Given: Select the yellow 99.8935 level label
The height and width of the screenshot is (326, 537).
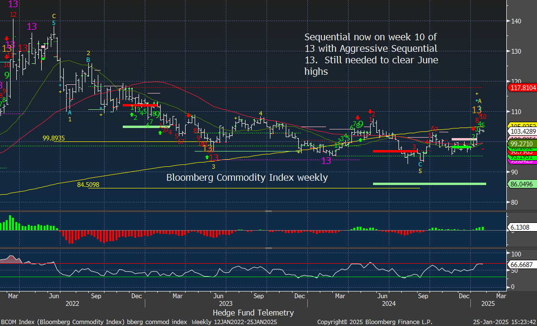Looking at the screenshot, I should 54,139.
